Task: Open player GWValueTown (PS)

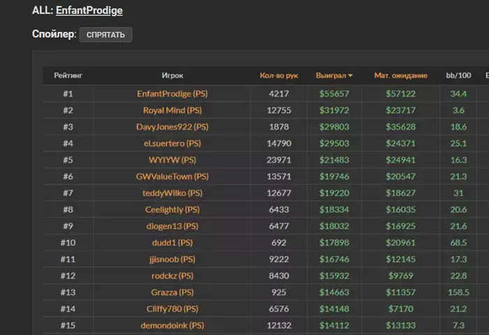Action: point(173,177)
